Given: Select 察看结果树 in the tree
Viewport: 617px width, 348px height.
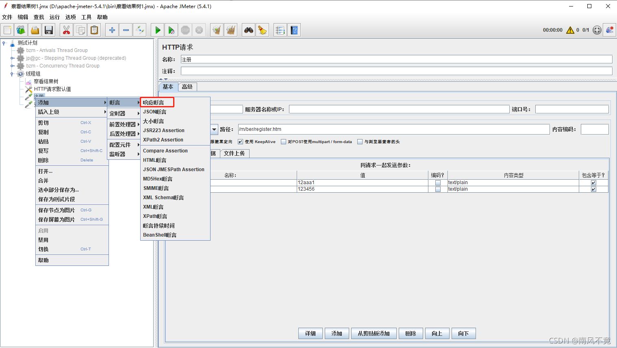Looking at the screenshot, I should click(46, 81).
